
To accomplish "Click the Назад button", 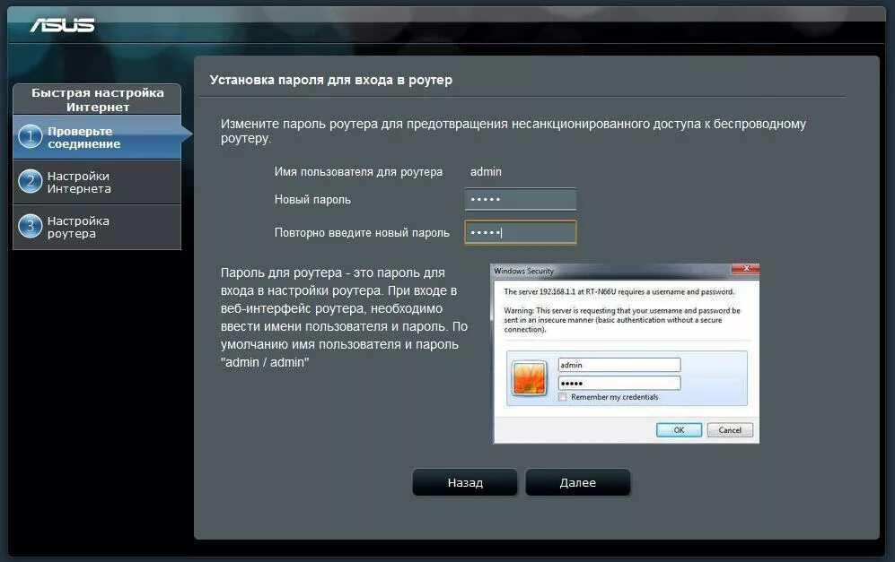I will click(465, 482).
